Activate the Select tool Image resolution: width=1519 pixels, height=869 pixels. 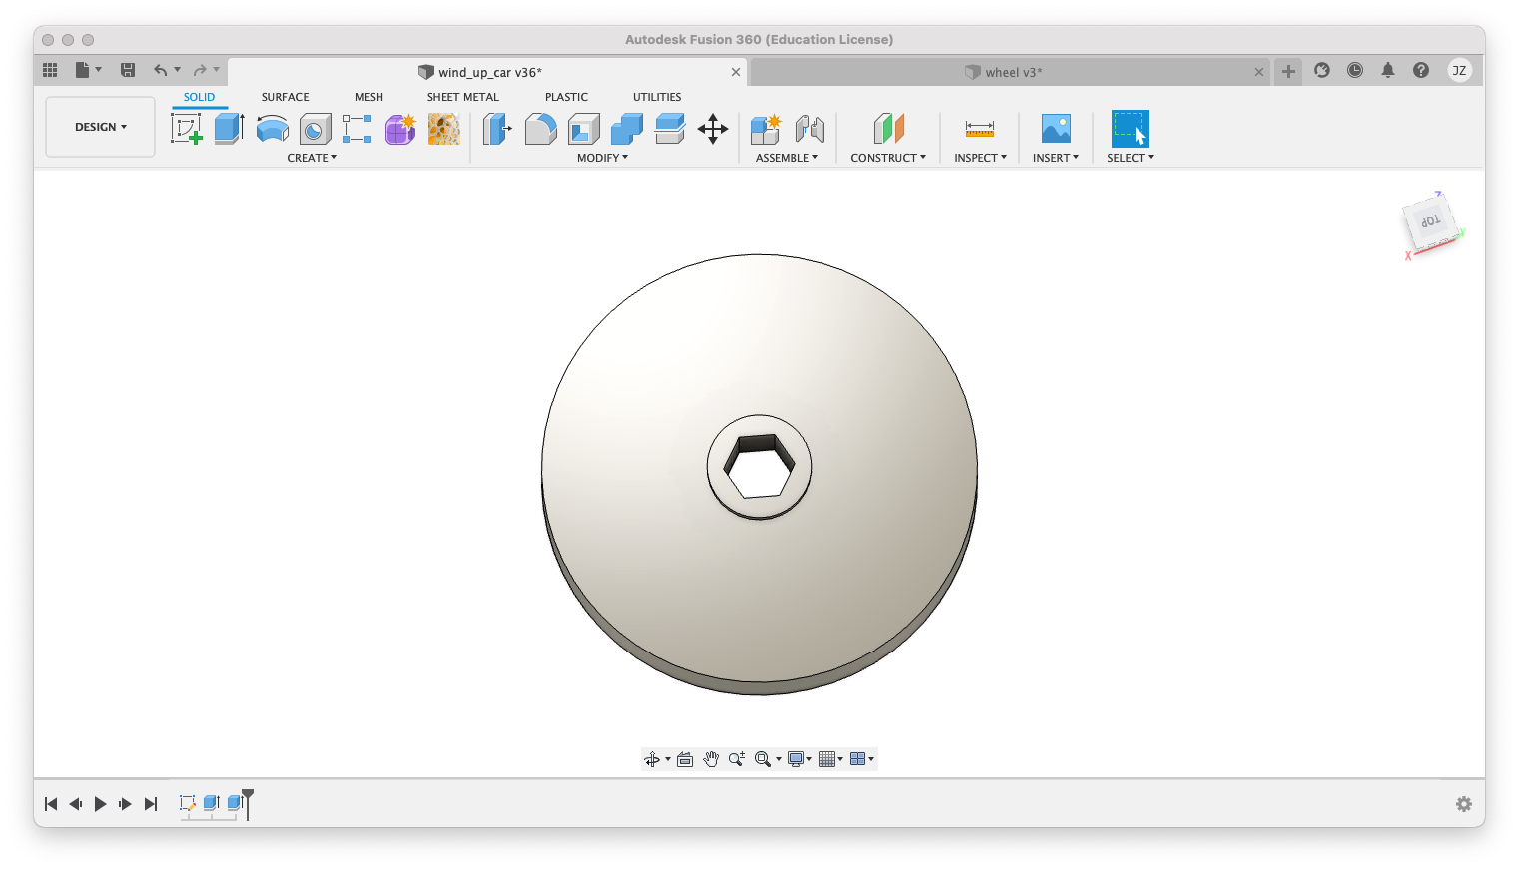coord(1131,129)
